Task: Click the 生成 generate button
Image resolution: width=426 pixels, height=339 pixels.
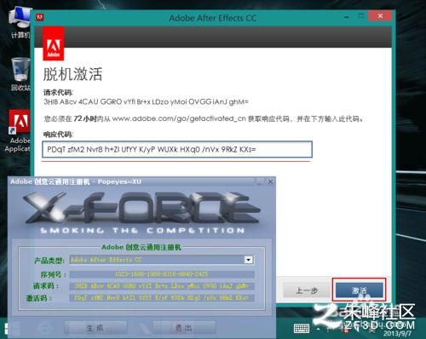Action: tap(95, 328)
